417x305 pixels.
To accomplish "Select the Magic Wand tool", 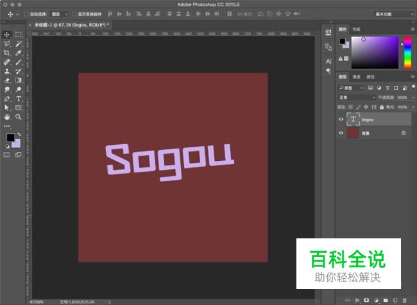I will pos(19,44).
